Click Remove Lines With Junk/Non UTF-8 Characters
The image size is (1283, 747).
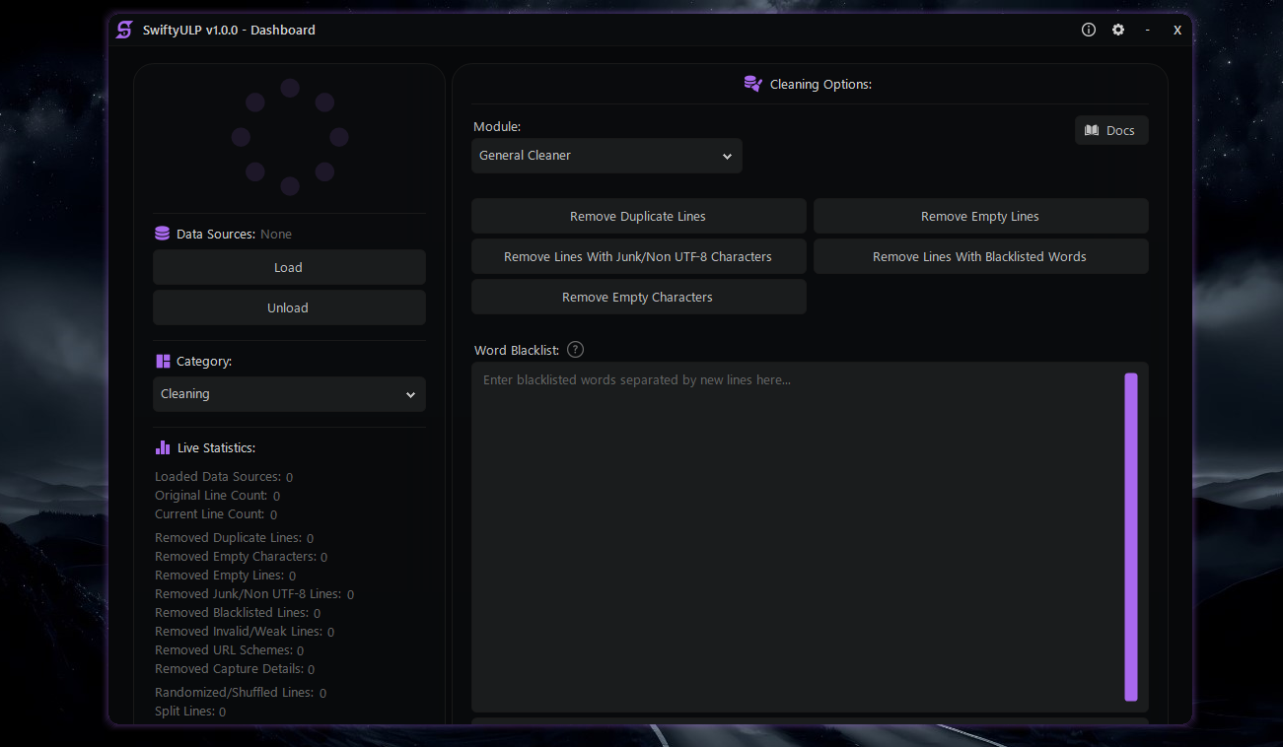click(638, 256)
